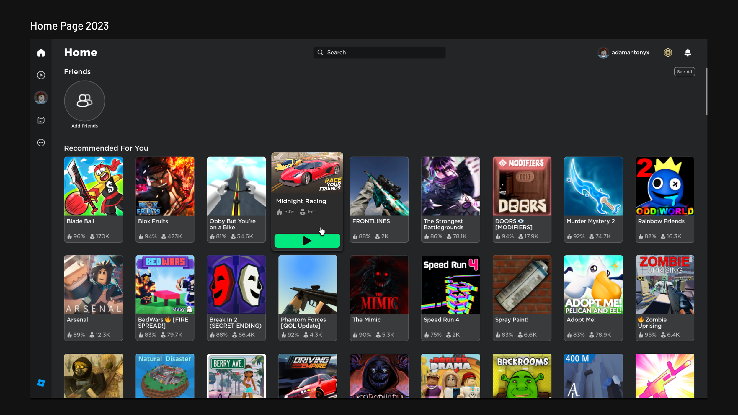Open the Arsenal game thumbnail
Image resolution: width=738 pixels, height=415 pixels.
[93, 285]
